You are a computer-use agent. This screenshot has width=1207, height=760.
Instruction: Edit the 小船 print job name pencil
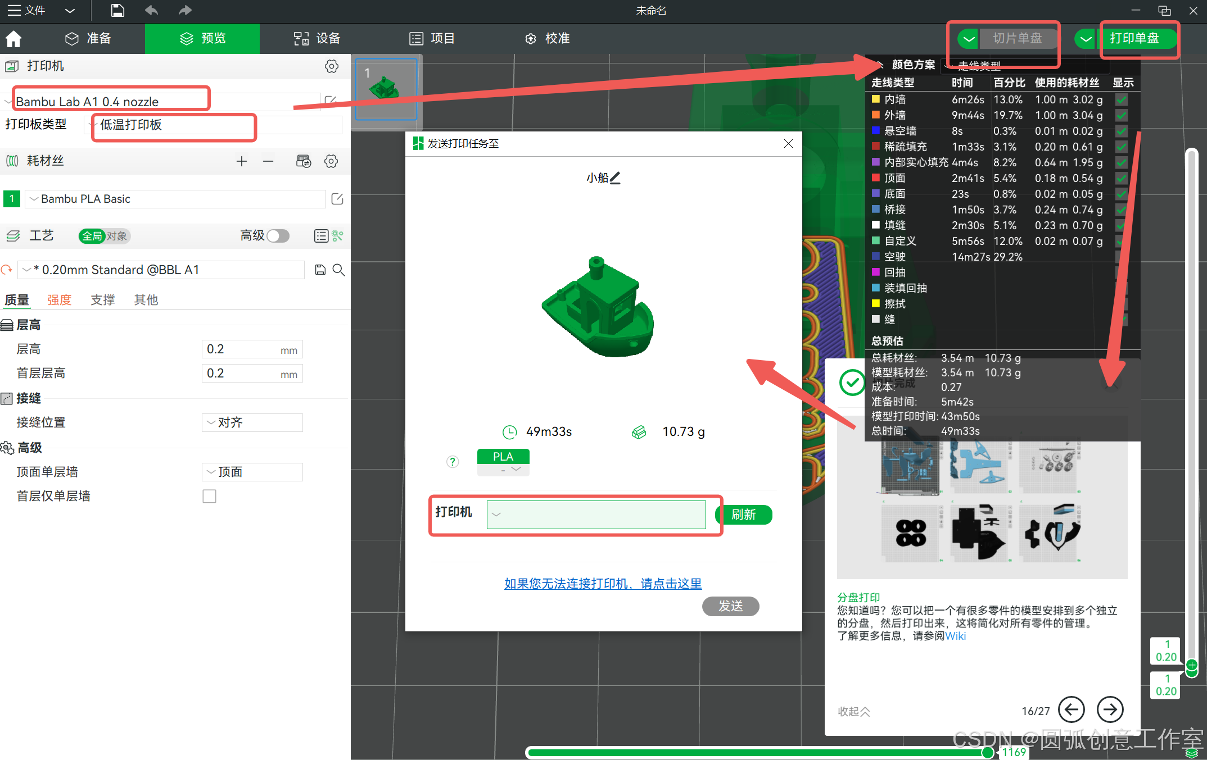pyautogui.click(x=616, y=178)
